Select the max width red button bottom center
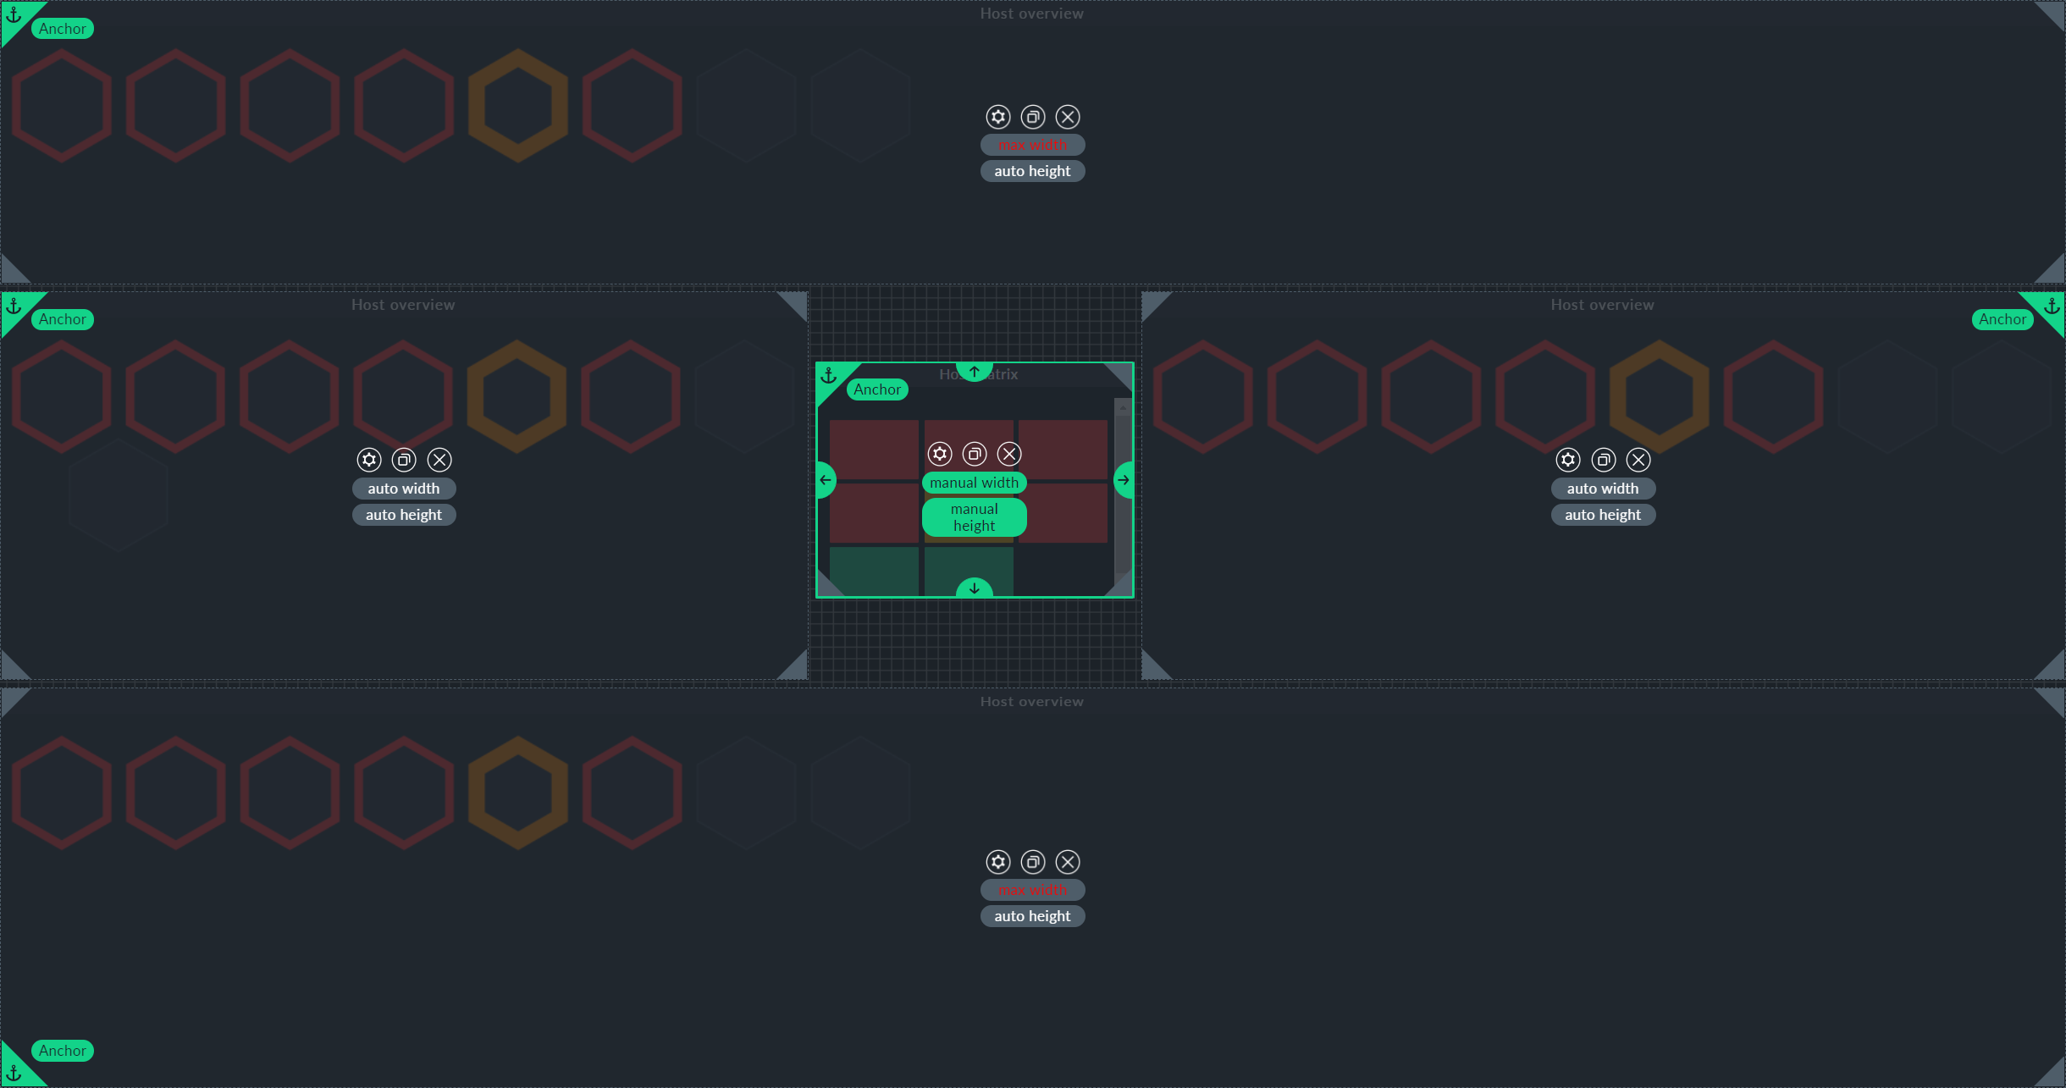Screen dimensions: 2066x1088 (1031, 888)
